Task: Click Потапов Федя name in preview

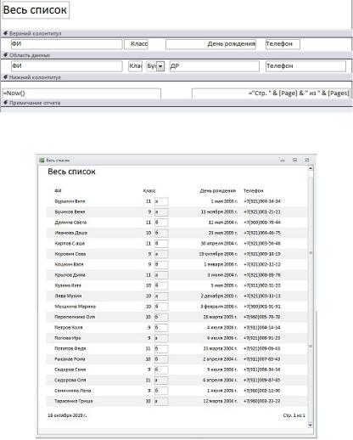Action: click(70, 348)
